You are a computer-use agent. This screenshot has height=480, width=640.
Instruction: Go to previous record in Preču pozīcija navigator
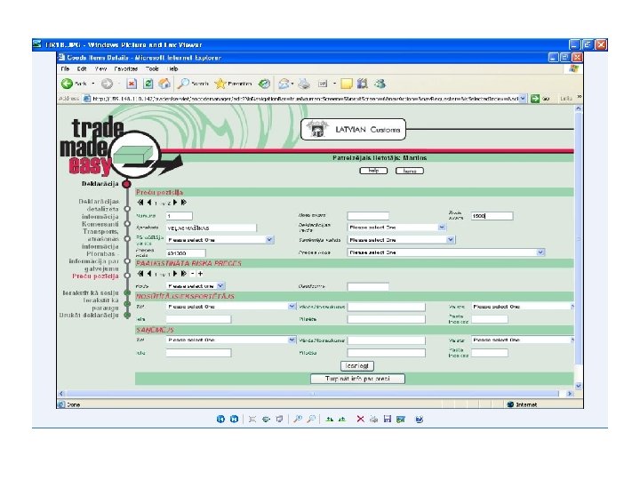click(149, 202)
